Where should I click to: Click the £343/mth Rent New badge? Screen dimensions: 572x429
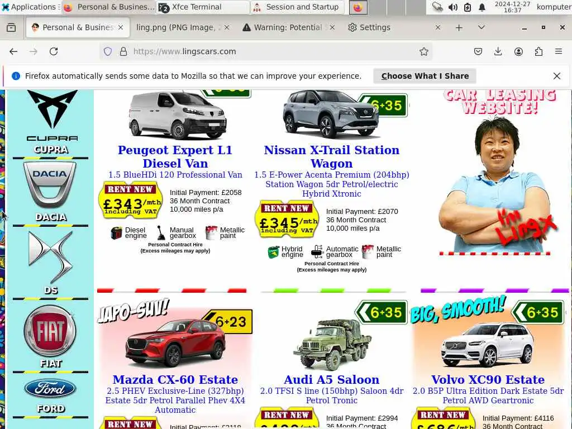(x=131, y=201)
